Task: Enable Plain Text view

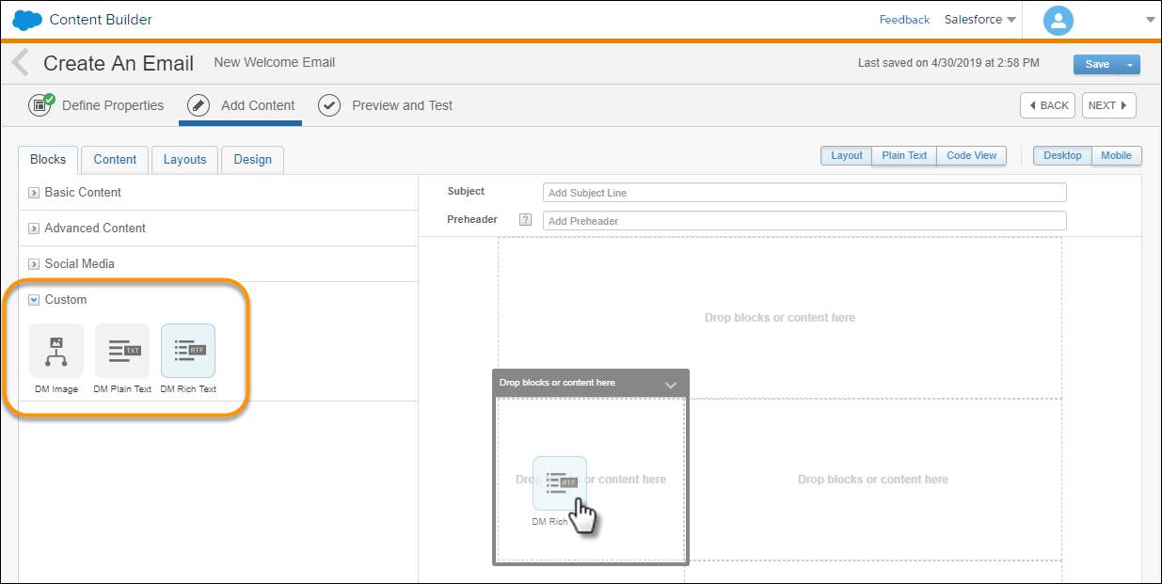Action: point(903,155)
